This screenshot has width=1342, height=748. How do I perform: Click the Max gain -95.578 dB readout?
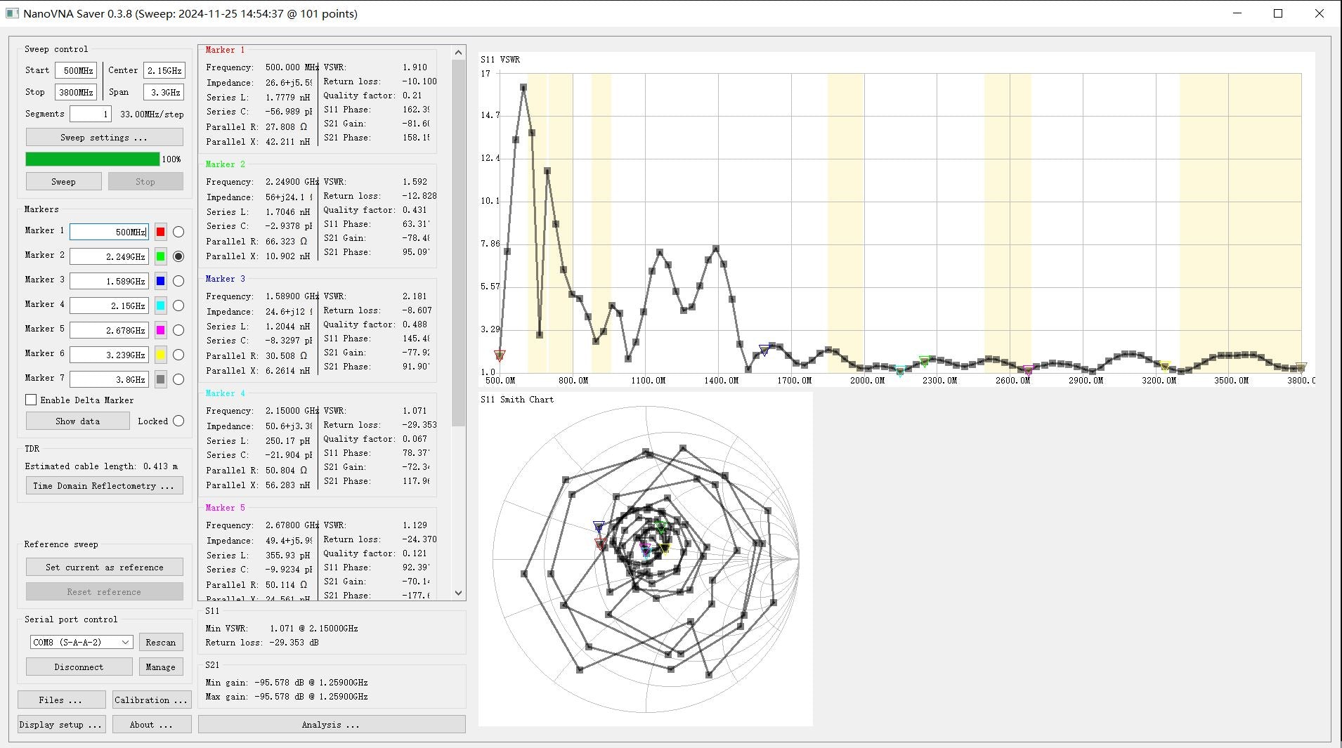pyautogui.click(x=287, y=696)
